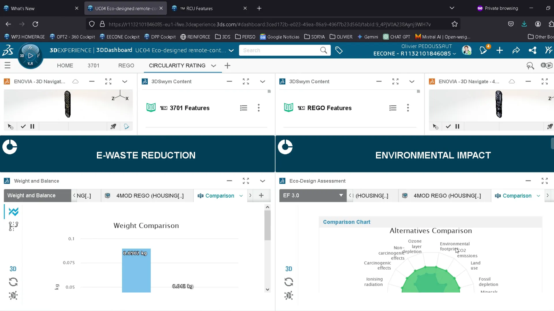
Task: Select 4MOD REGO tab in Weight and Balance
Action: point(147,196)
